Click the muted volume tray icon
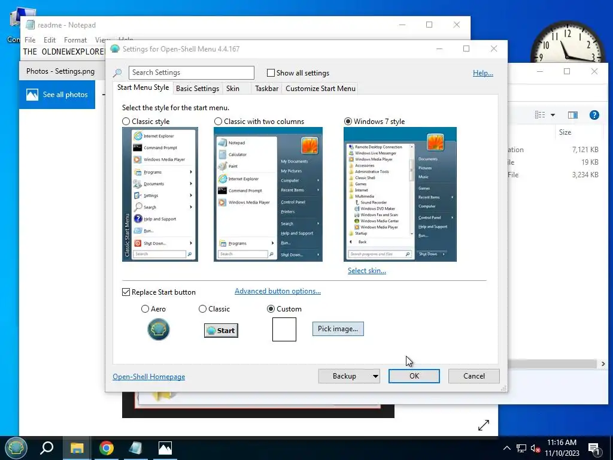The width and height of the screenshot is (613, 460). coord(536,448)
